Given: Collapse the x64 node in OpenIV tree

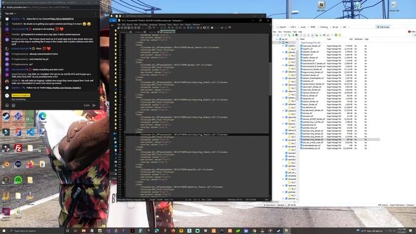Looking at the screenshot, I should tap(280, 42).
